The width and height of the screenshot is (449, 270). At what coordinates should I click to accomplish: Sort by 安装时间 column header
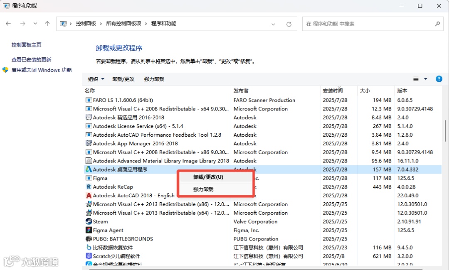[x=333, y=91]
